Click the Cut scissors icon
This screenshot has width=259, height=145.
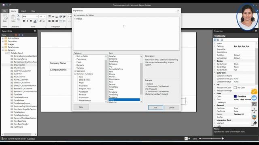[18, 15]
